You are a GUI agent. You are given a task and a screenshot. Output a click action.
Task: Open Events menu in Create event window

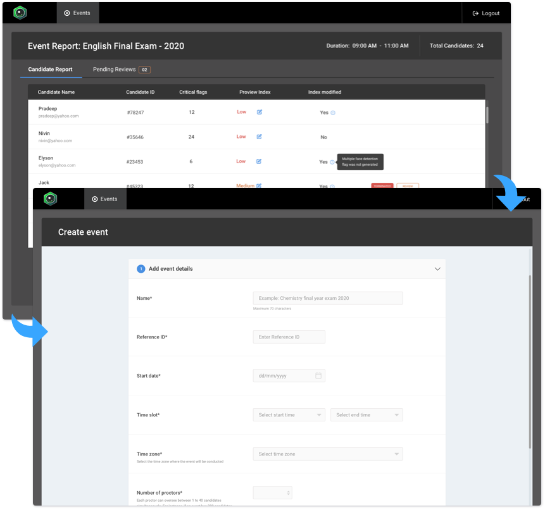point(105,199)
